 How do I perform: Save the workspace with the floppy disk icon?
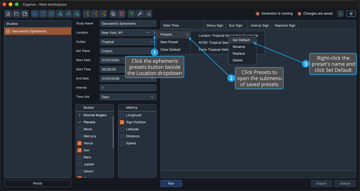(25, 14)
